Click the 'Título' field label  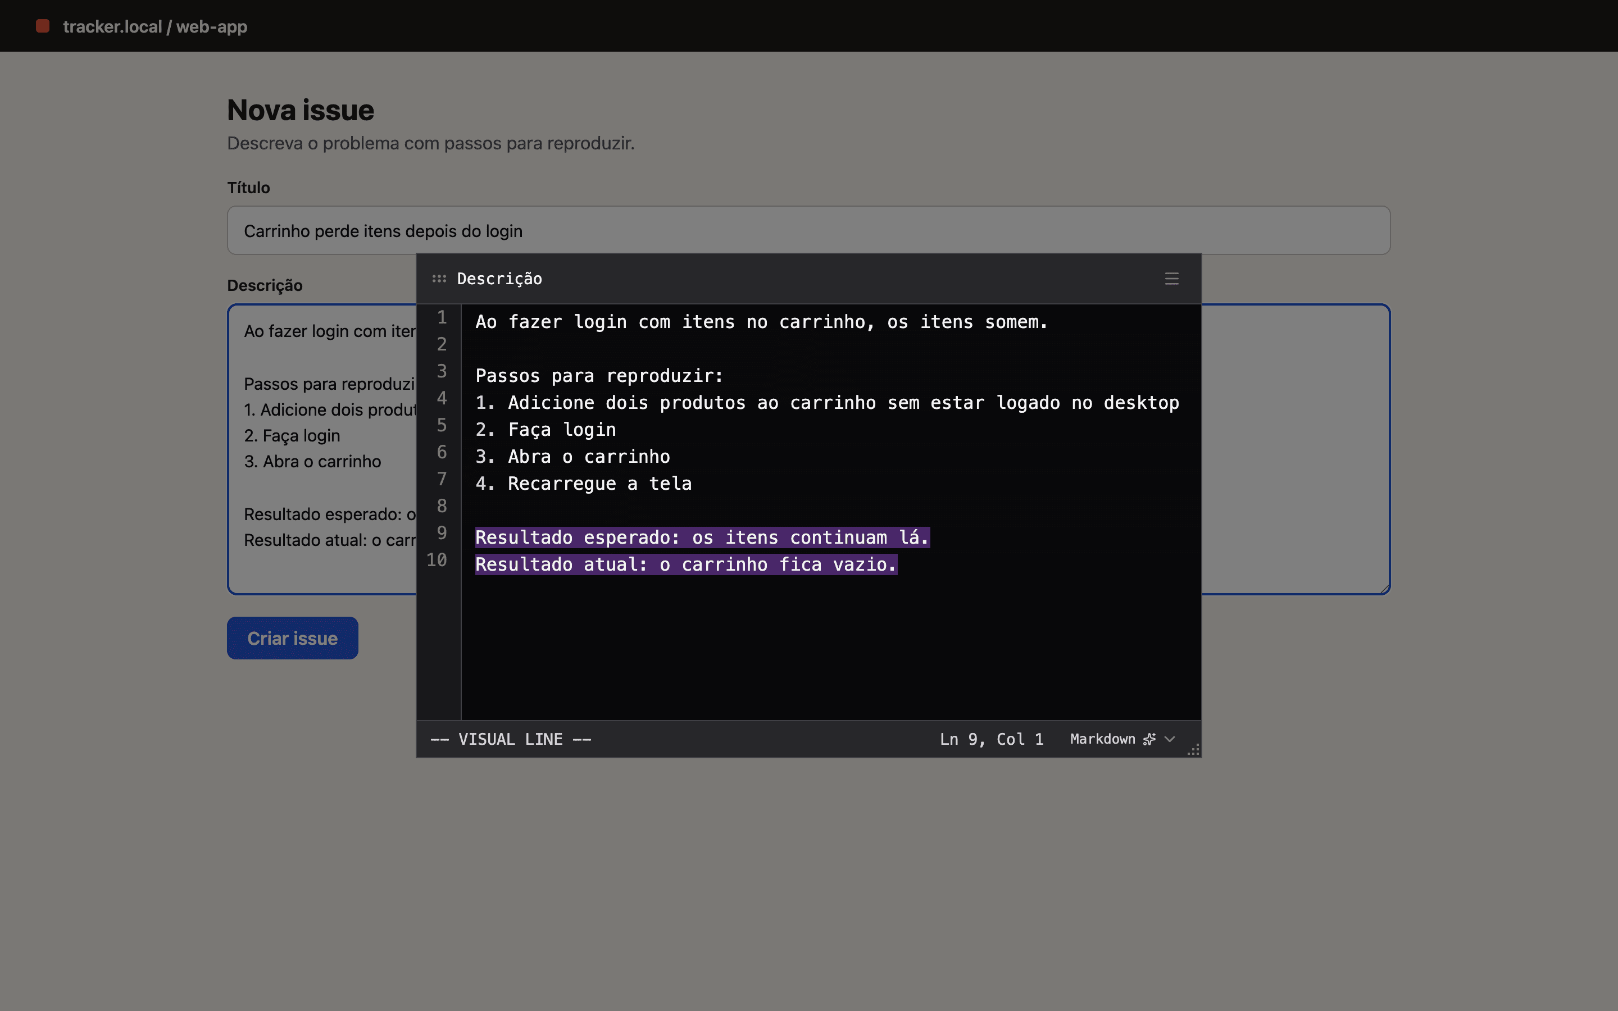(249, 188)
